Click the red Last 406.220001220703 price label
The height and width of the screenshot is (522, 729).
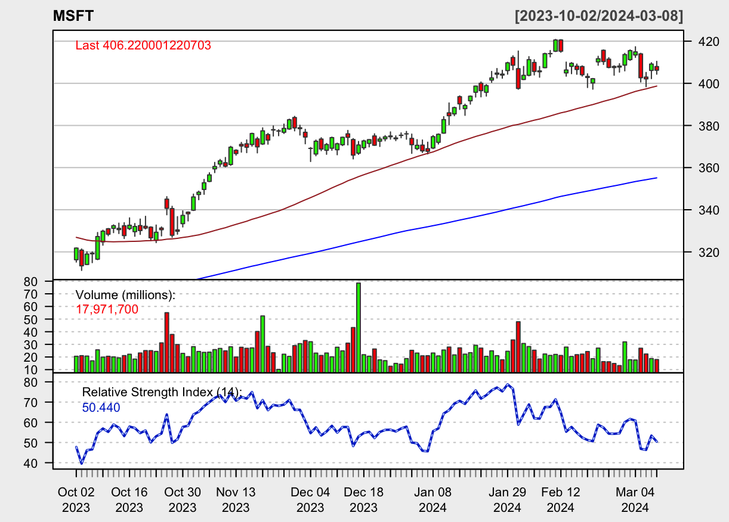[x=143, y=45]
